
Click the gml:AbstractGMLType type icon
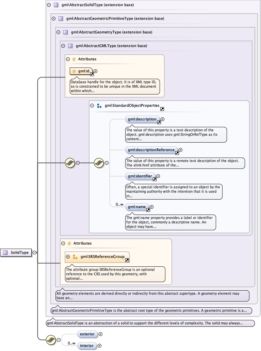pos(70,46)
